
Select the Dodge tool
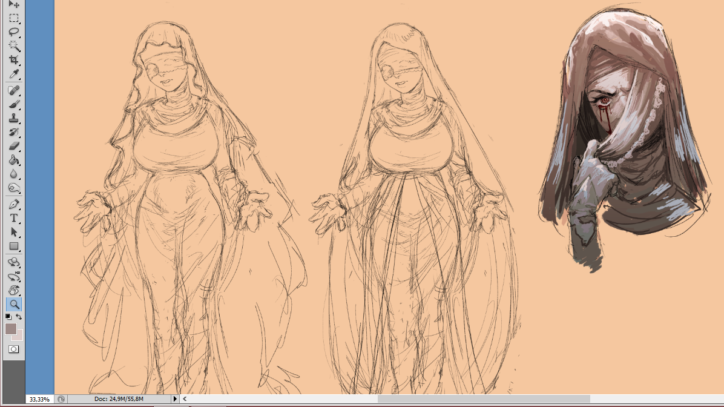pyautogui.click(x=14, y=188)
